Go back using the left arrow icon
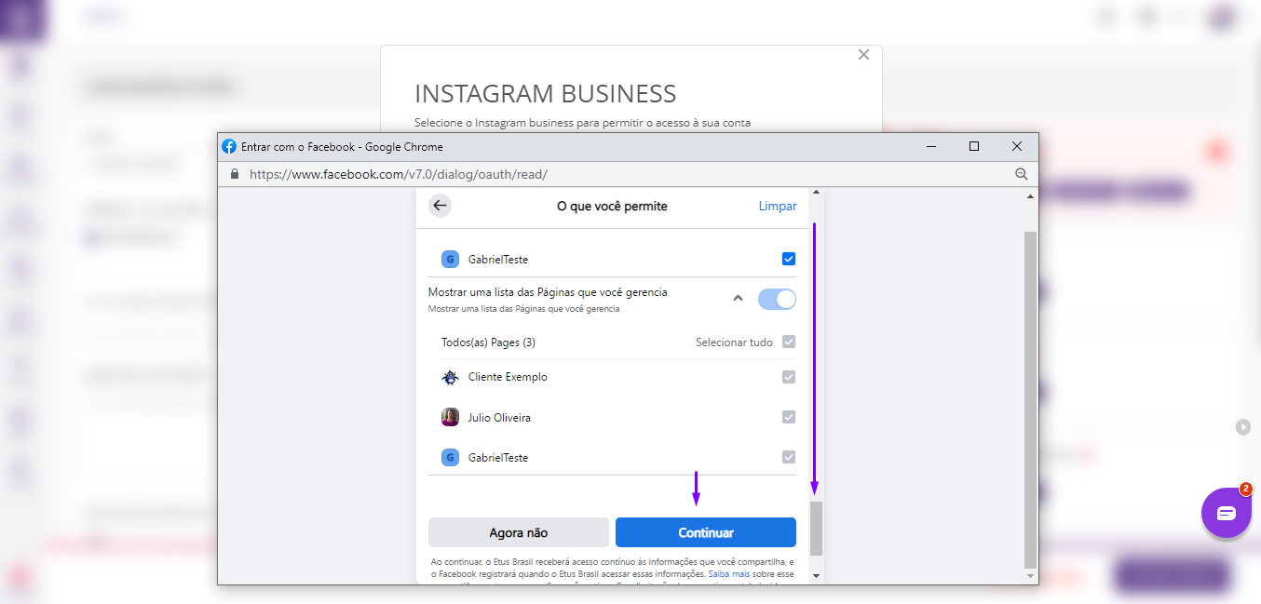This screenshot has height=604, width=1261. click(x=440, y=206)
